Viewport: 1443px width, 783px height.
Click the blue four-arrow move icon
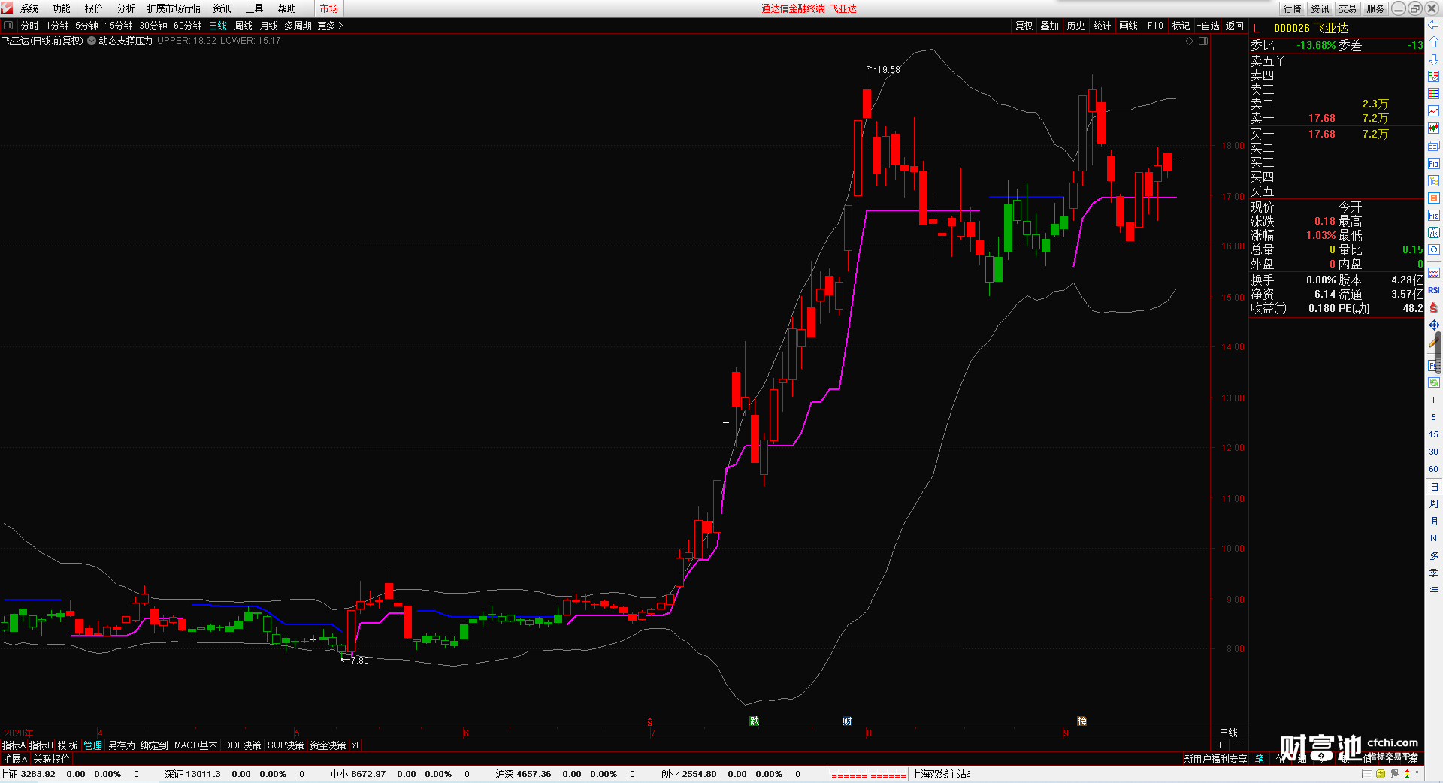[x=1434, y=325]
